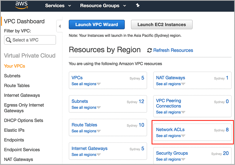Open VPC Peering Connections link
Viewport: 235px width, 165px height.
(x=169, y=103)
